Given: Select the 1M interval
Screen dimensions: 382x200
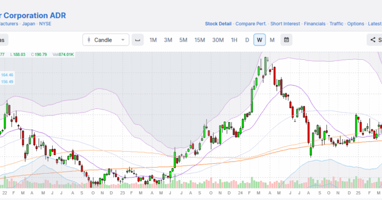Looking at the screenshot, I should 153,40.
